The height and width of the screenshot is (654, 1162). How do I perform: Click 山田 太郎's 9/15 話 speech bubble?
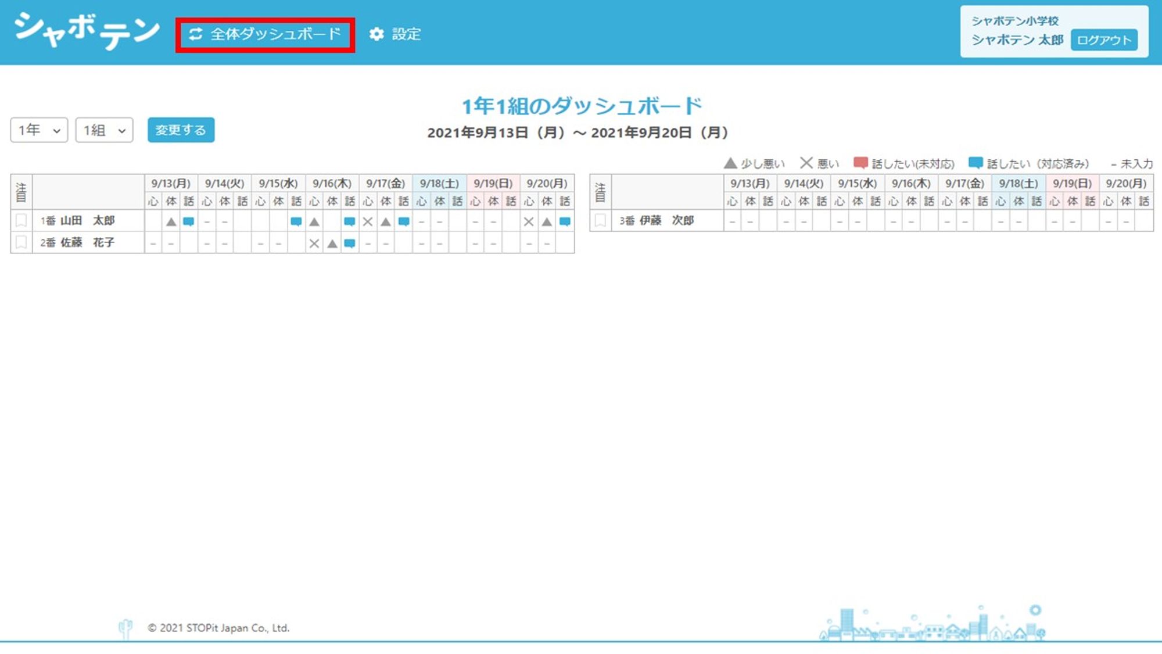pyautogui.click(x=296, y=221)
